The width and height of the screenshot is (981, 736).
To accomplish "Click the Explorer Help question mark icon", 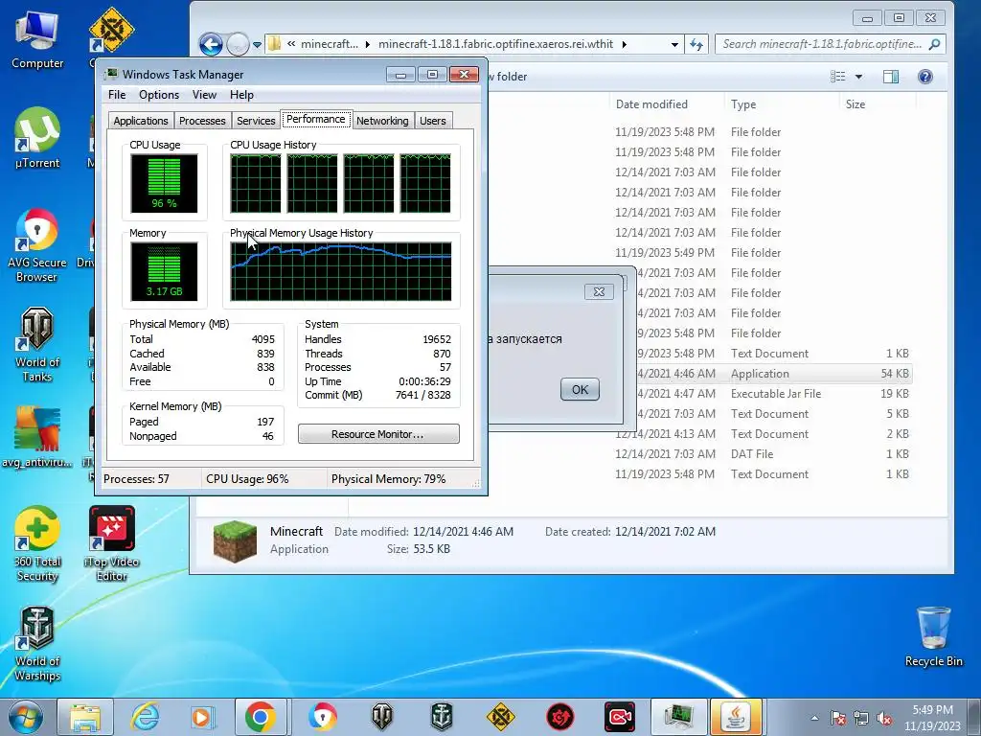I will 925,77.
